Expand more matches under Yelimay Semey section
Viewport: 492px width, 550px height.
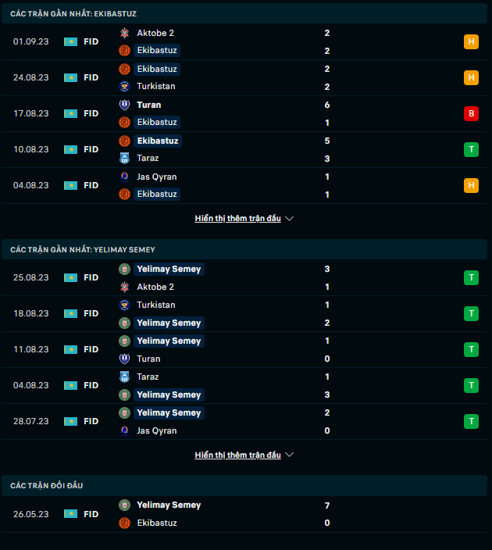(237, 455)
